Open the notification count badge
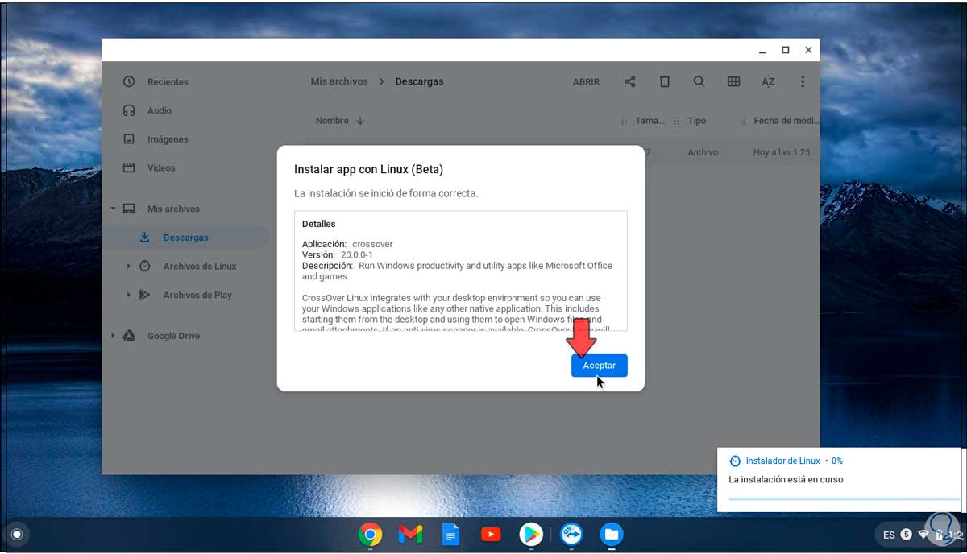This screenshot has width=967, height=554. (907, 535)
